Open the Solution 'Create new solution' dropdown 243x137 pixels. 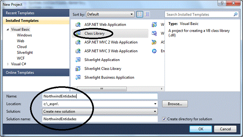[100, 111]
